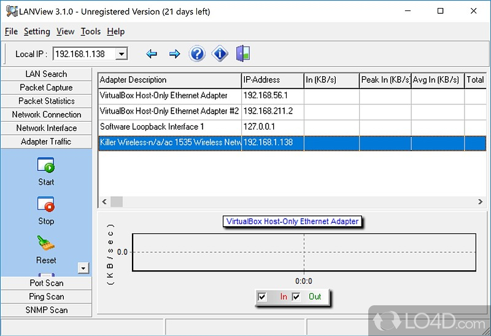491x336 pixels.
Task: Expand the sidebar tools down arrow
Action: tap(83, 268)
